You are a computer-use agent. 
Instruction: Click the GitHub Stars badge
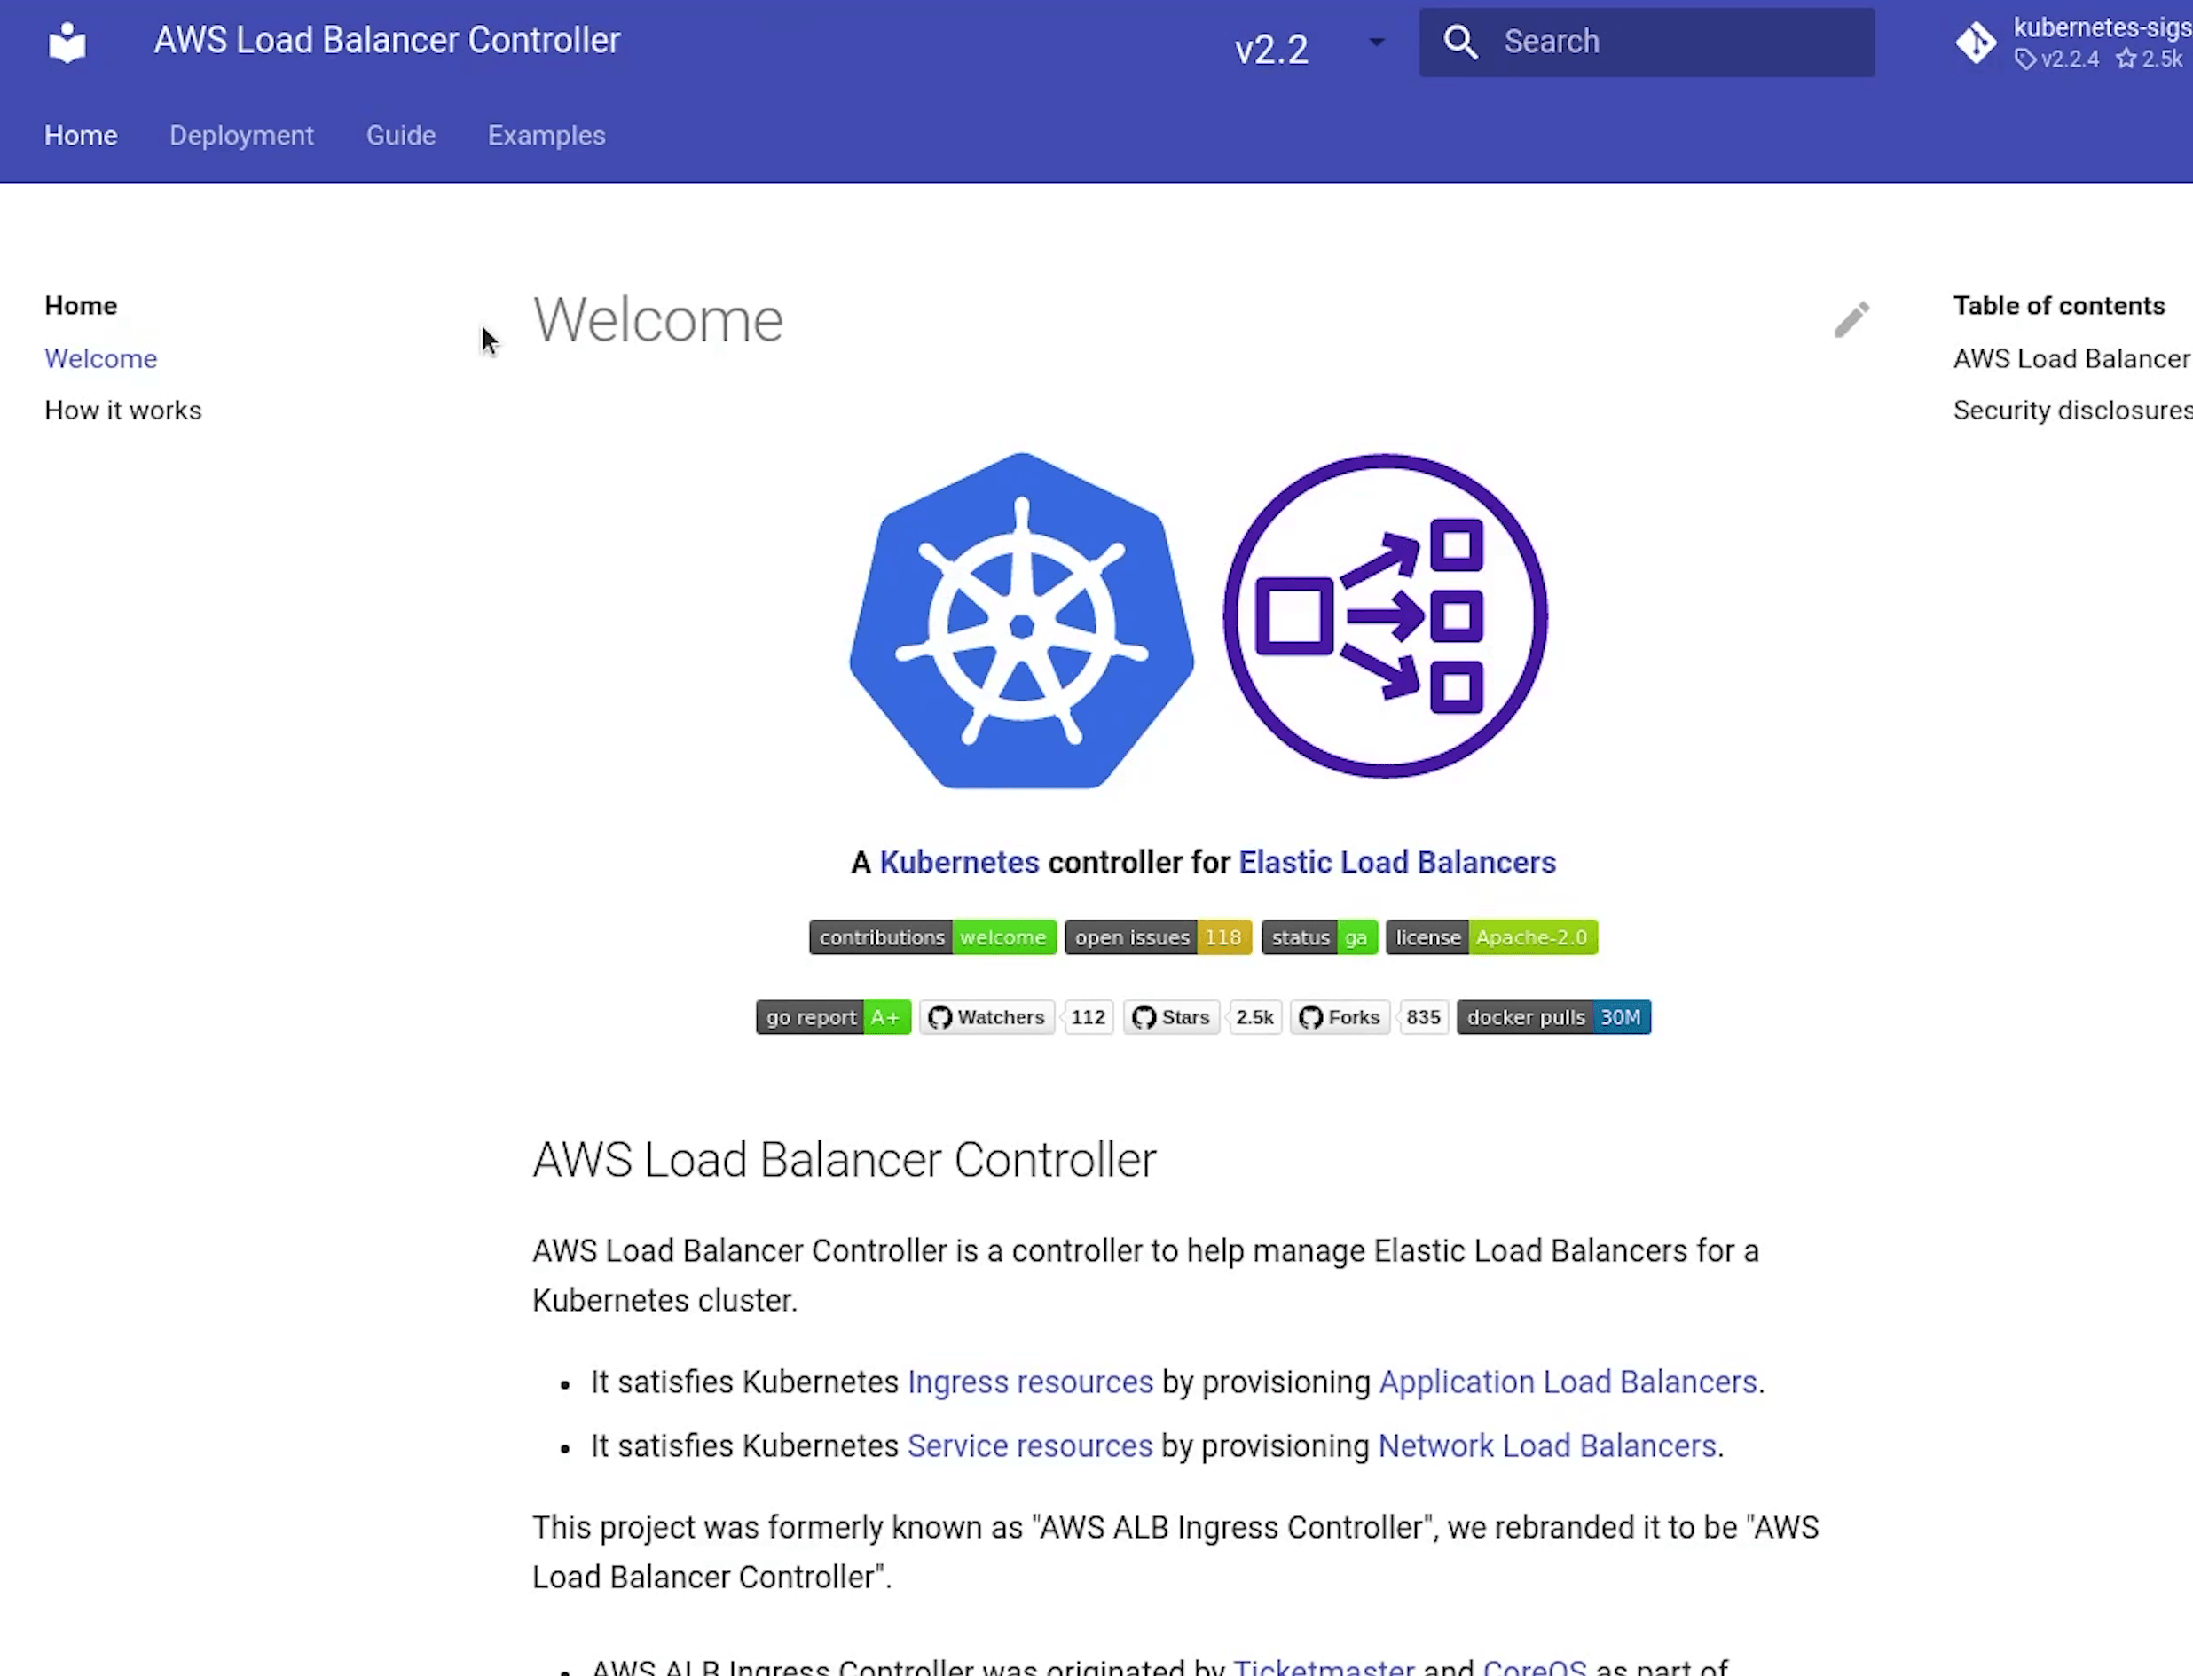[x=1171, y=1016]
